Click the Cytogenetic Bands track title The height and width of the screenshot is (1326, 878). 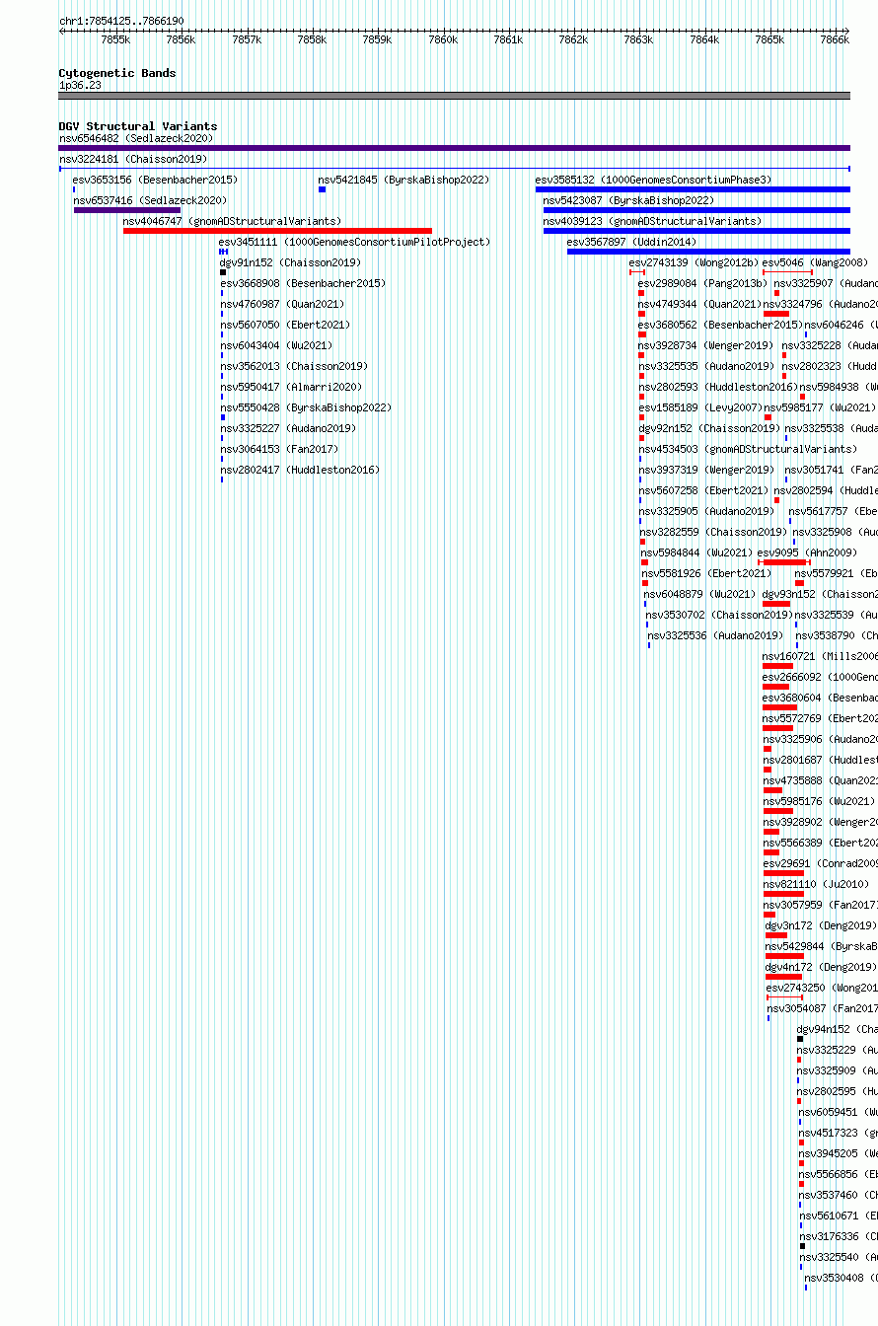click(117, 73)
